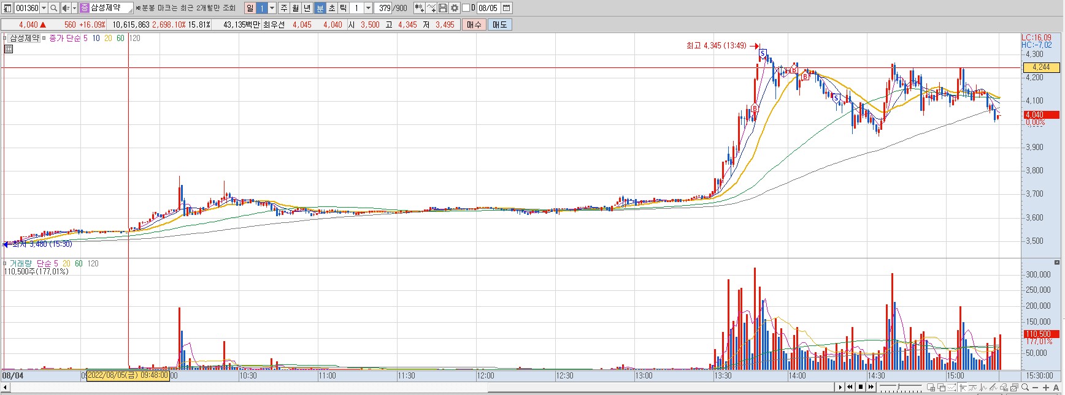Viewport: 1065px width, 395px height.
Task: Click the stop button in replay controls
Action: (861, 387)
